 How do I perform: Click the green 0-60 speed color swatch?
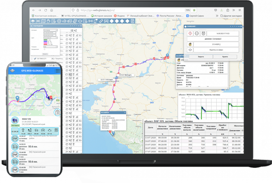pyautogui.click(x=45, y=40)
